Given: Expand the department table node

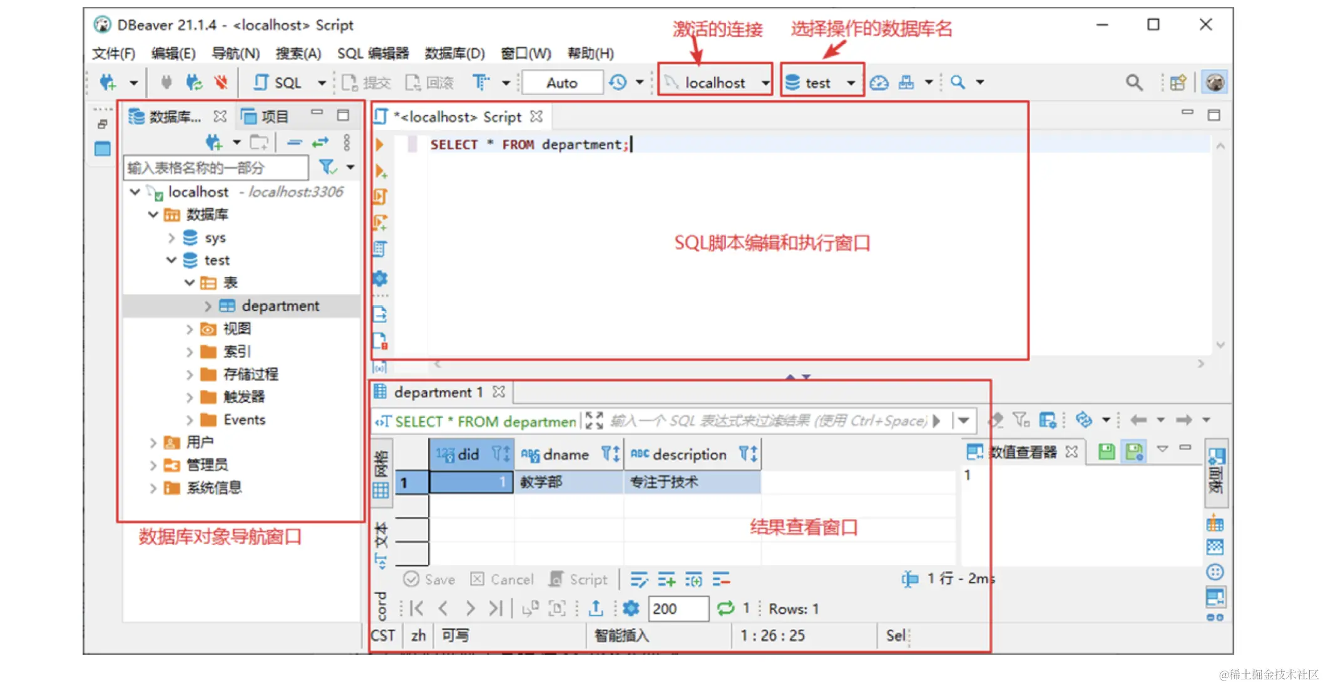Looking at the screenshot, I should coord(208,306).
